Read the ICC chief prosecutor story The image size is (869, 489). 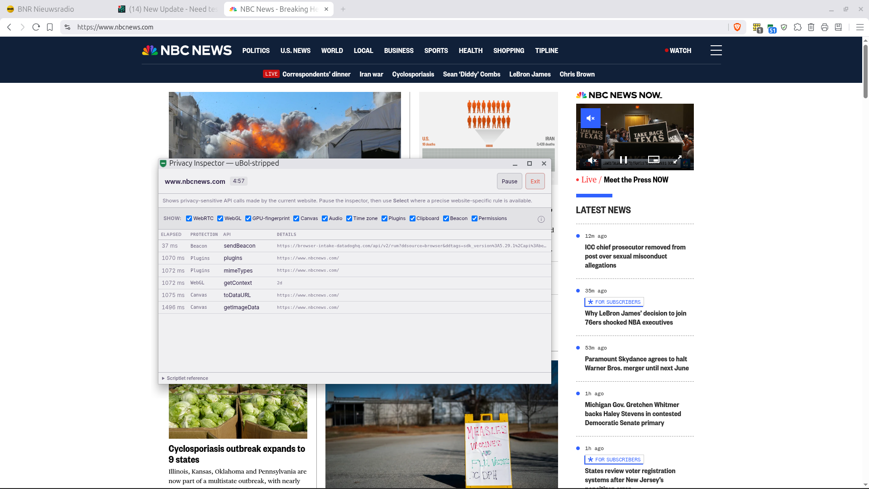coord(635,256)
